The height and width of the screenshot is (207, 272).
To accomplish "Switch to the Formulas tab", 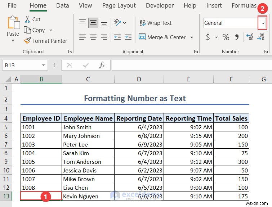I will point(244,5).
